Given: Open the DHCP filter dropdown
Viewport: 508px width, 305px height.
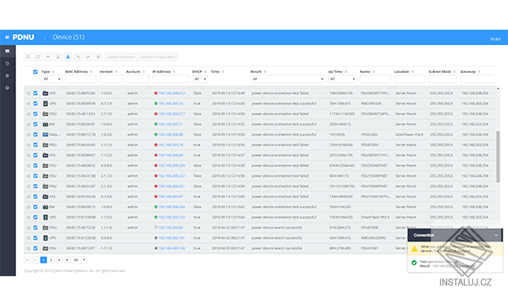Looking at the screenshot, I should [200, 79].
